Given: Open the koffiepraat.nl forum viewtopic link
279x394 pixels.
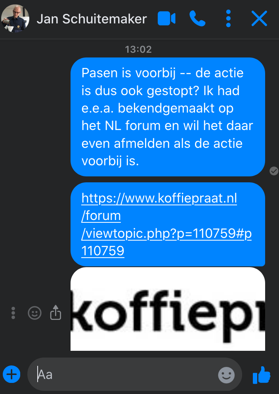Looking at the screenshot, I should click(x=166, y=224).
